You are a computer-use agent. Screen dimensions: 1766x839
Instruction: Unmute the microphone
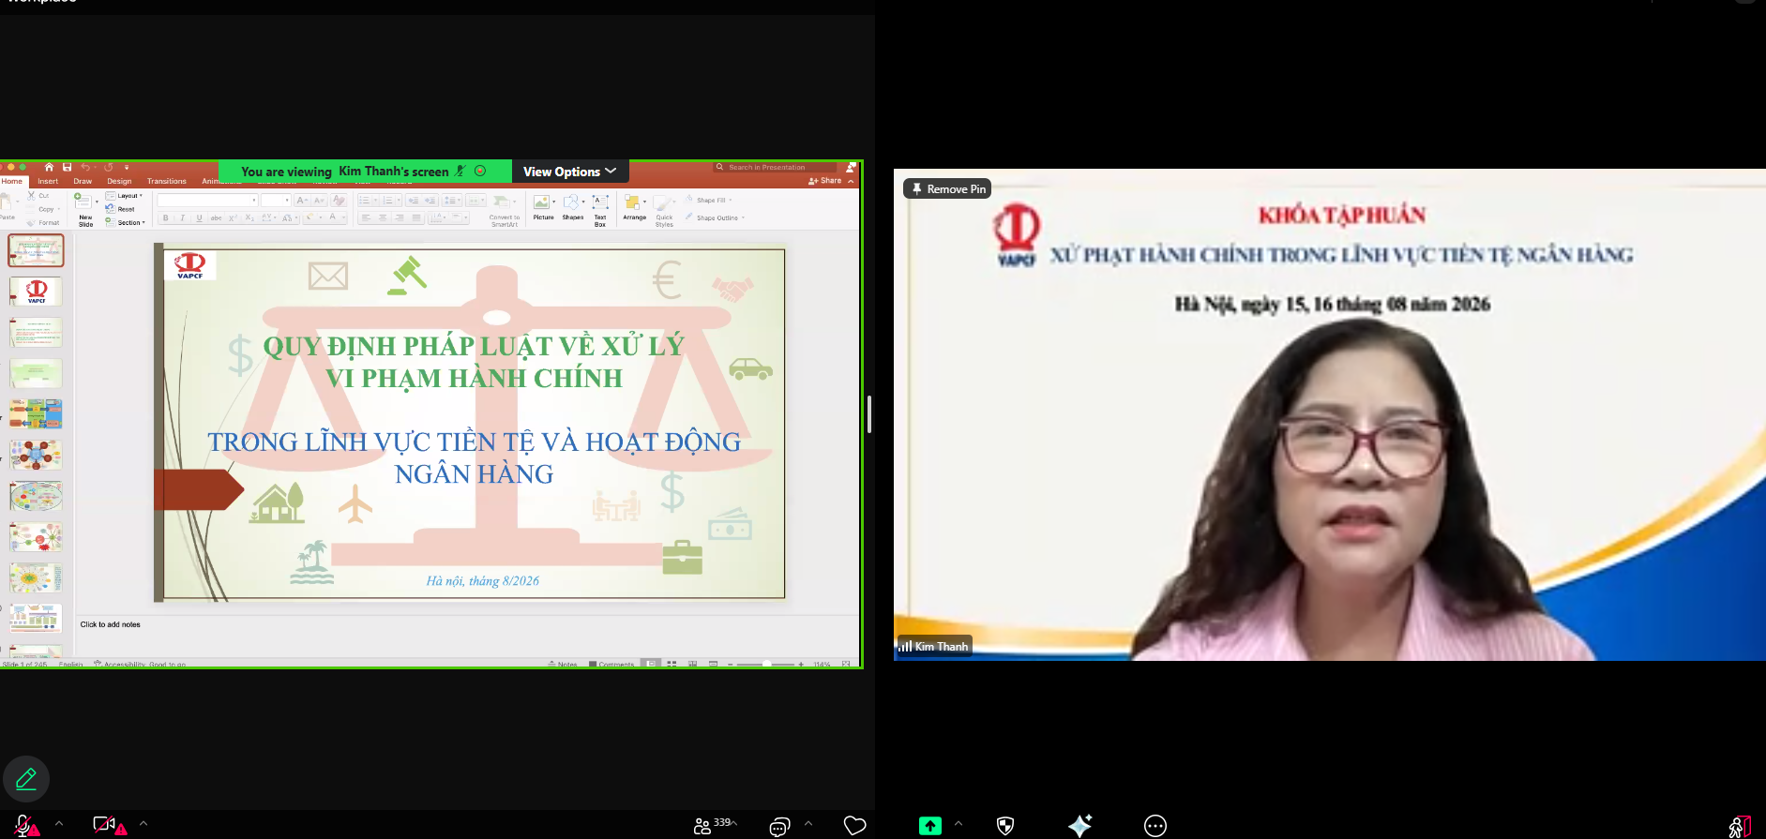pyautogui.click(x=26, y=826)
